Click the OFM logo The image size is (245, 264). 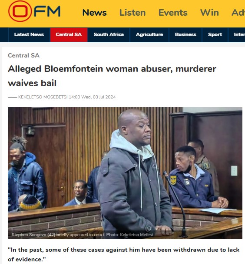[34, 11]
